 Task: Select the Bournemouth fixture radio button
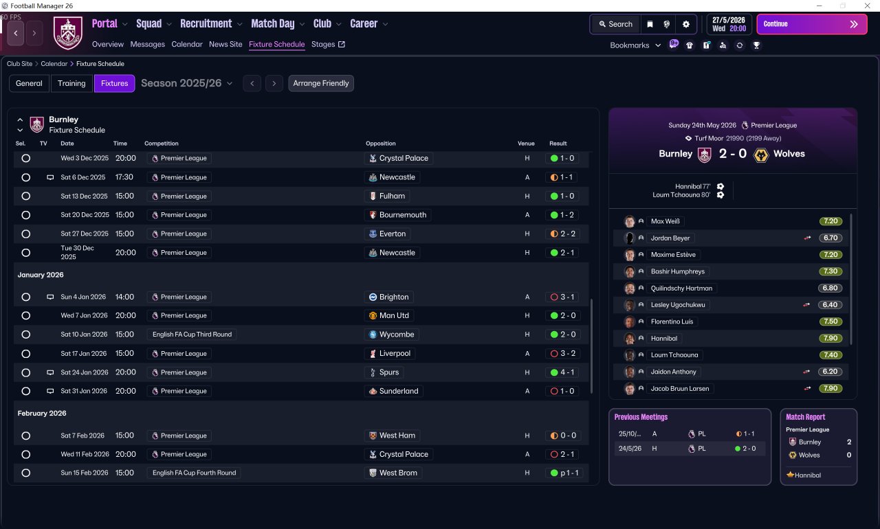pyautogui.click(x=26, y=215)
